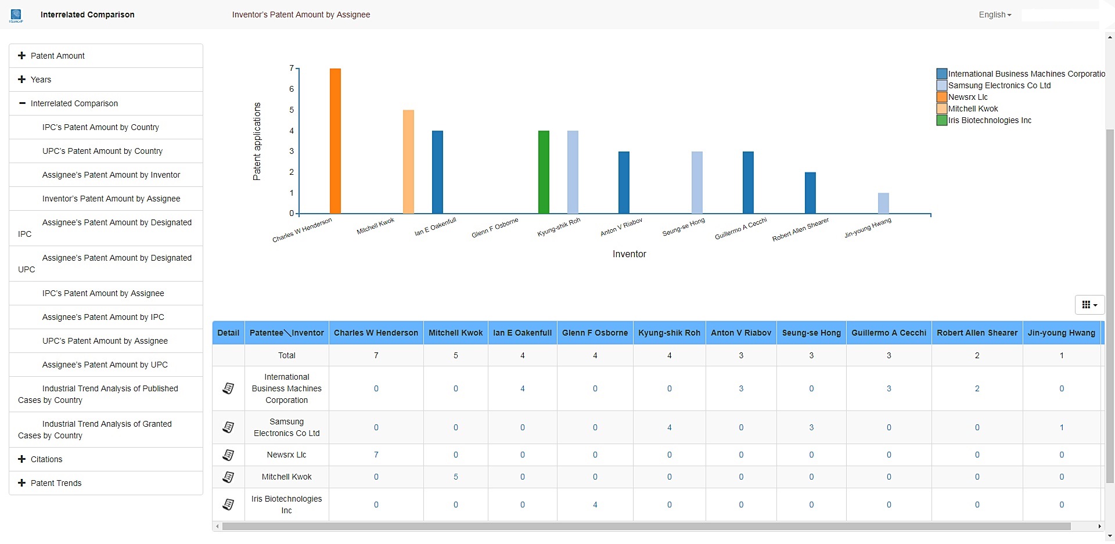Open IPC's Patent Amount by Country
The image size is (1115, 544).
click(106, 127)
